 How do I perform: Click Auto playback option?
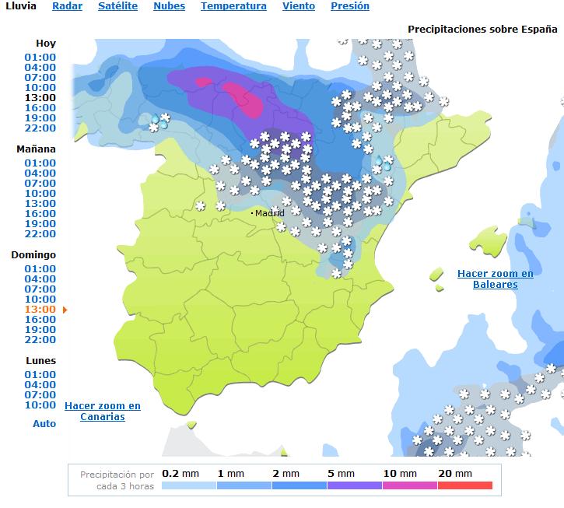click(44, 424)
